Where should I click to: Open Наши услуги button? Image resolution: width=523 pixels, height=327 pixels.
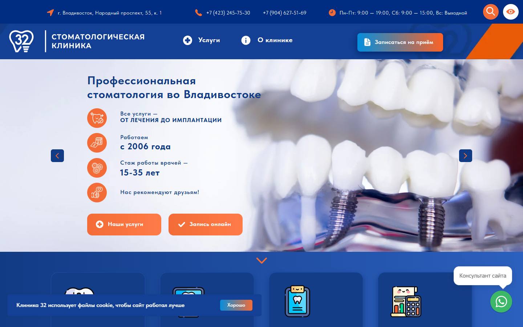pos(124,225)
